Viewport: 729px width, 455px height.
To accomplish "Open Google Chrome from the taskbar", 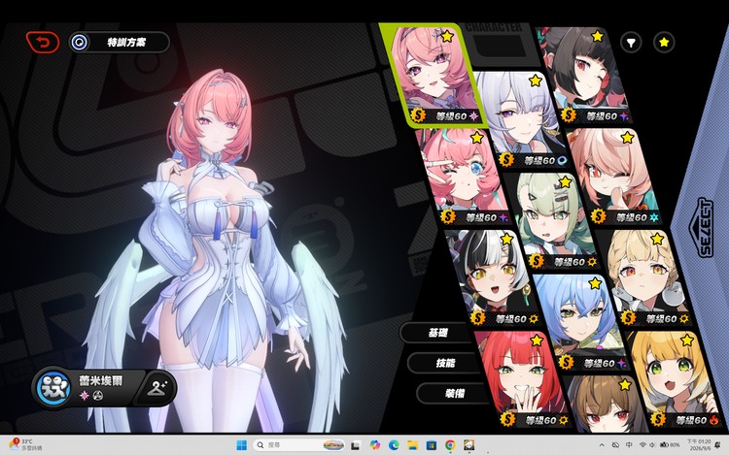I will (x=450, y=445).
